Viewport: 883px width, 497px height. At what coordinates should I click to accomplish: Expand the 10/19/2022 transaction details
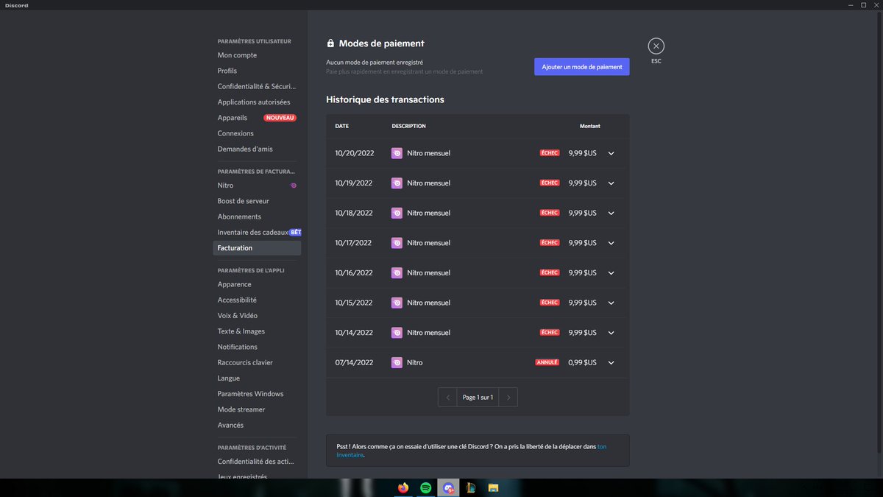click(611, 183)
